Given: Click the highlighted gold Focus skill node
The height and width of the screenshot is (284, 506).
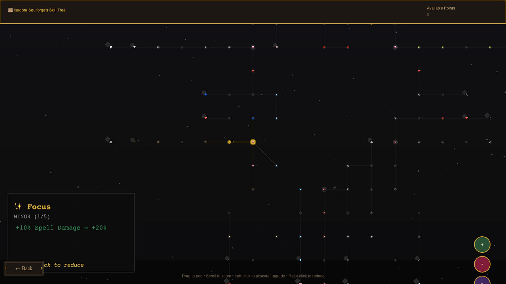Looking at the screenshot, I should (229, 142).
